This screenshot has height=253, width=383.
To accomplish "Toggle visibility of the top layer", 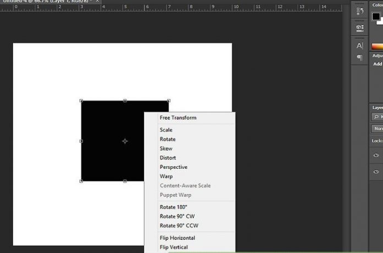I will [376, 156].
